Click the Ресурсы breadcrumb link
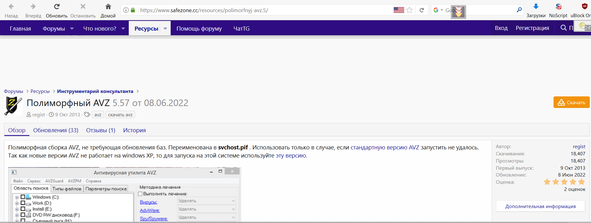Screen dimensions: 591x223 coord(40,91)
